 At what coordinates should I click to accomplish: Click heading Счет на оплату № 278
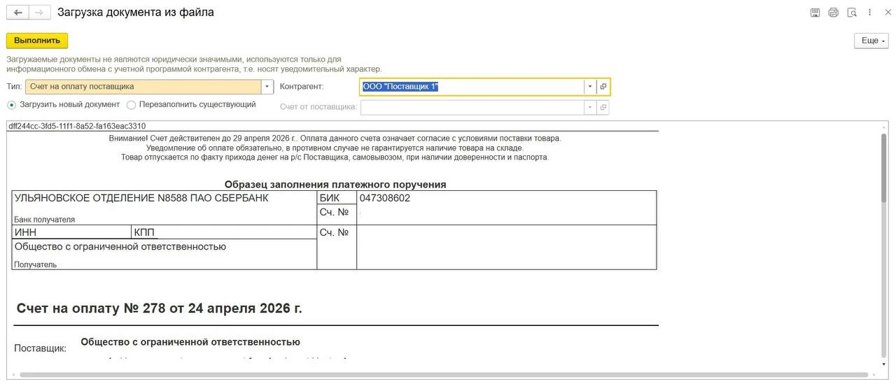pos(160,308)
